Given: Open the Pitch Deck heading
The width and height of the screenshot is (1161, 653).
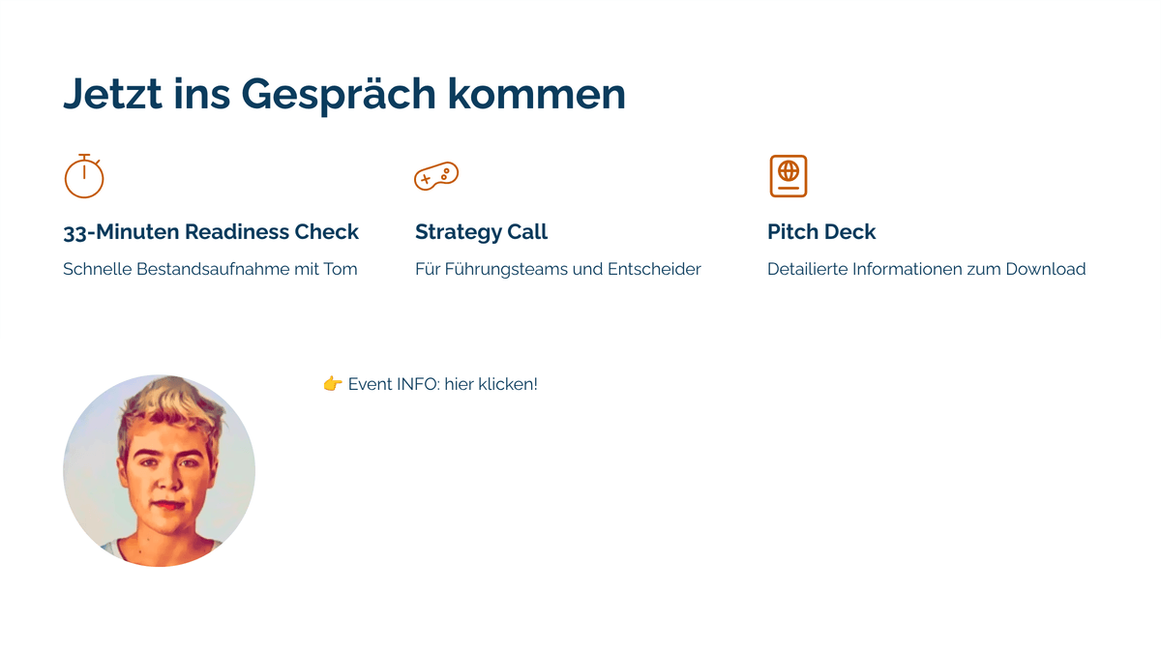Looking at the screenshot, I should pyautogui.click(x=821, y=232).
